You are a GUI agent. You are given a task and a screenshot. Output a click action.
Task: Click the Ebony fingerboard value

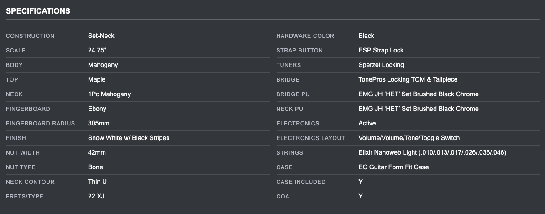pyautogui.click(x=97, y=109)
